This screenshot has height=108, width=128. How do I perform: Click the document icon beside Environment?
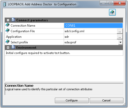point(13,47)
